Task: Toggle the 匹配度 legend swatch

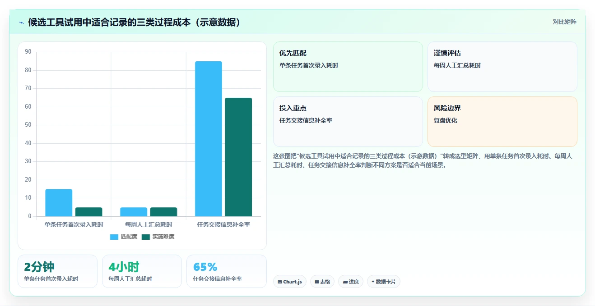Action: 114,237
